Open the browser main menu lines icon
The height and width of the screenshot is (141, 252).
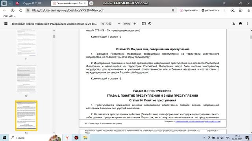click(224, 3)
